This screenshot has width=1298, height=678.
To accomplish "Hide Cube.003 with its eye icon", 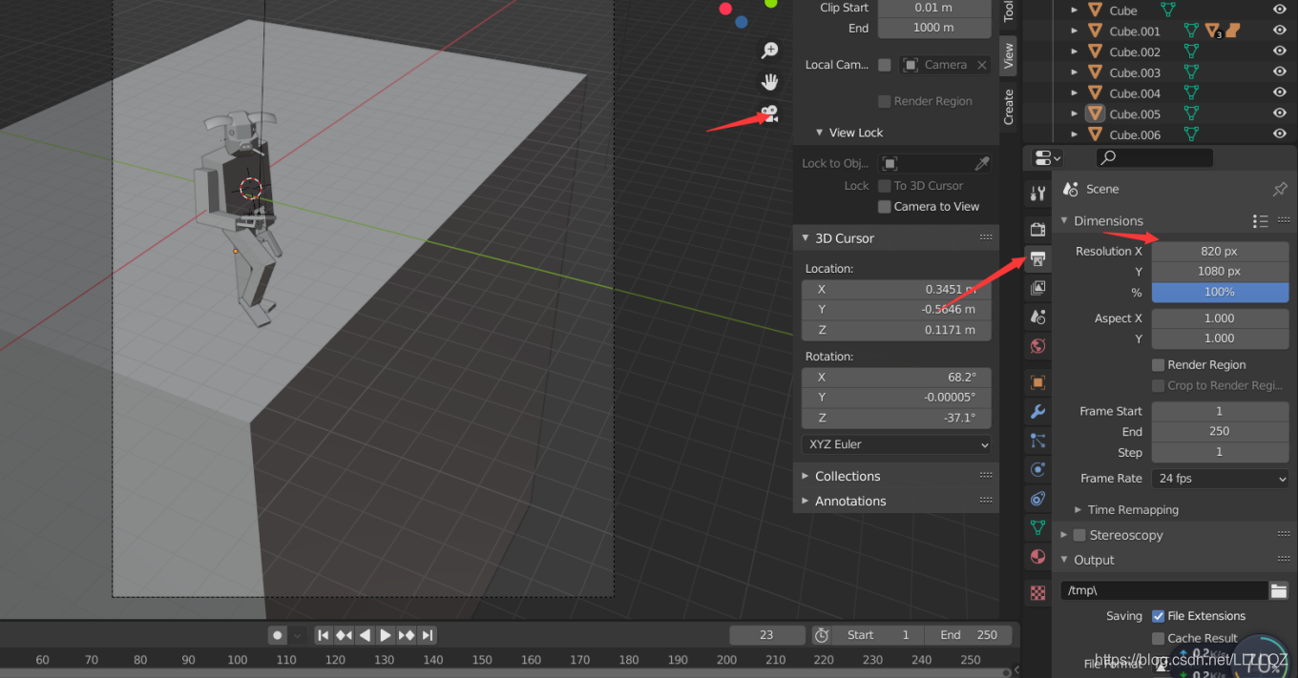I will click(1280, 72).
